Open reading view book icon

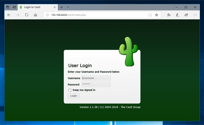click(150, 15)
